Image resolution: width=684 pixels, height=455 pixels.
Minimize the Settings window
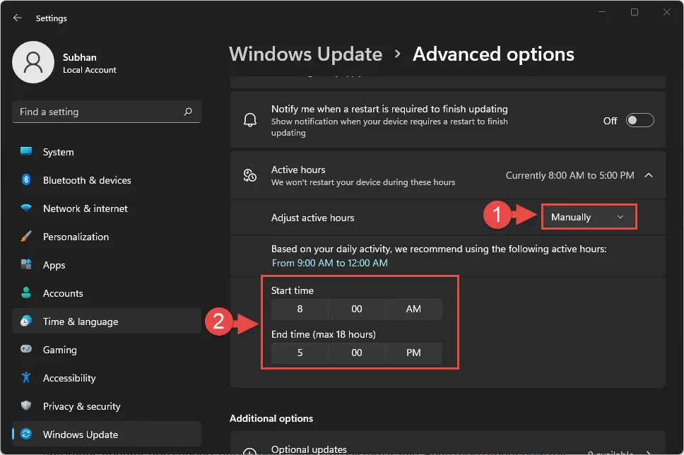coord(602,12)
